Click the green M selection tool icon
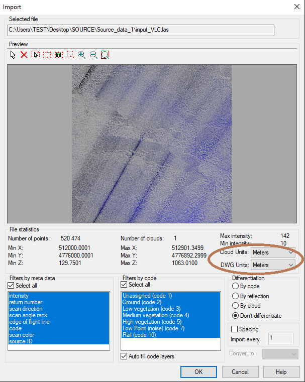305x382 pixels. 59,55
